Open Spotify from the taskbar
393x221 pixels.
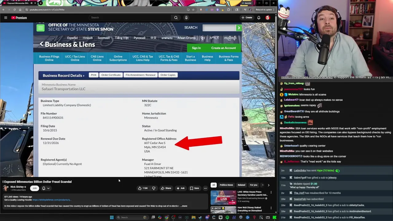point(227,217)
